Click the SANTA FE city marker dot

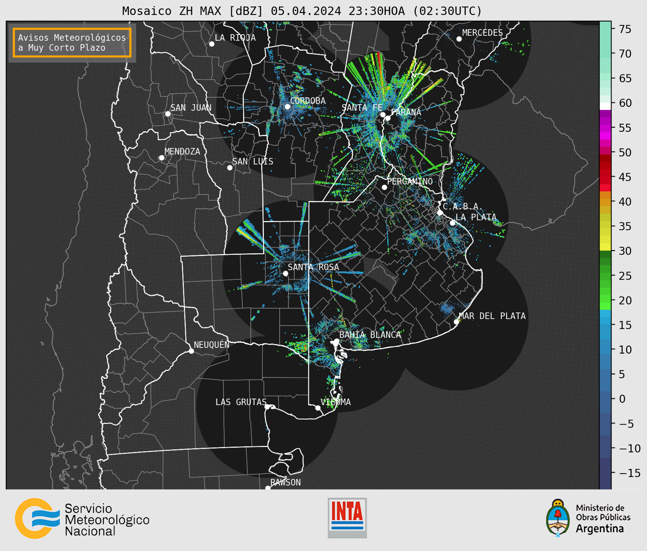coord(383,115)
